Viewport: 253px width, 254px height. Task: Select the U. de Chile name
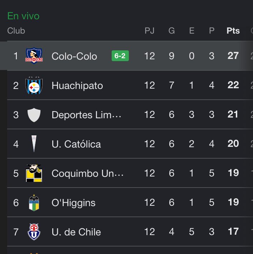tap(76, 232)
